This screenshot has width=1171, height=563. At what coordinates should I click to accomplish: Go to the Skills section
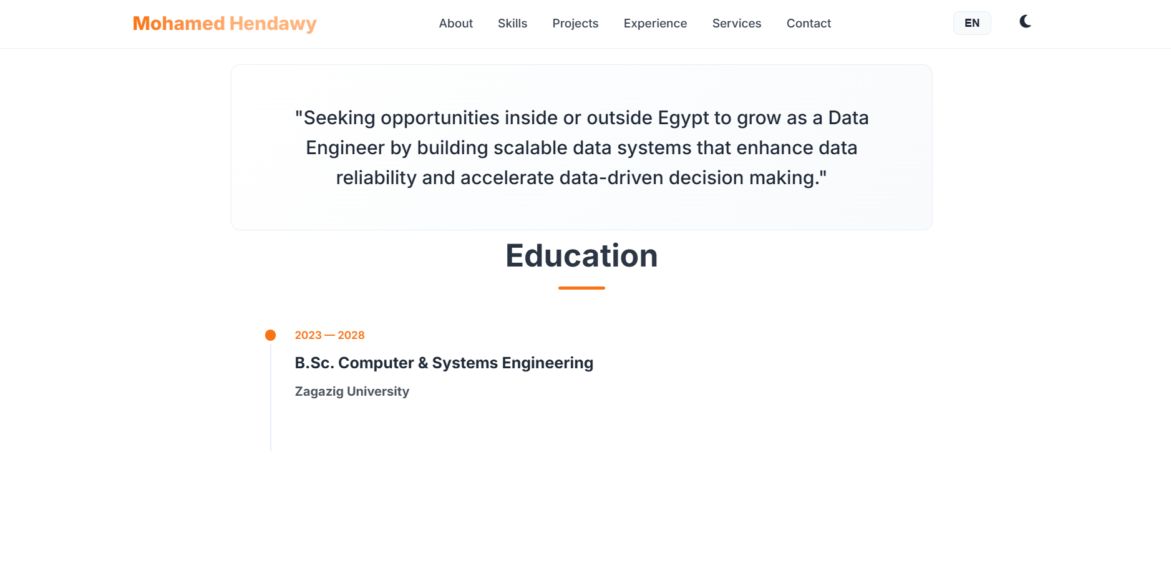[x=512, y=24]
